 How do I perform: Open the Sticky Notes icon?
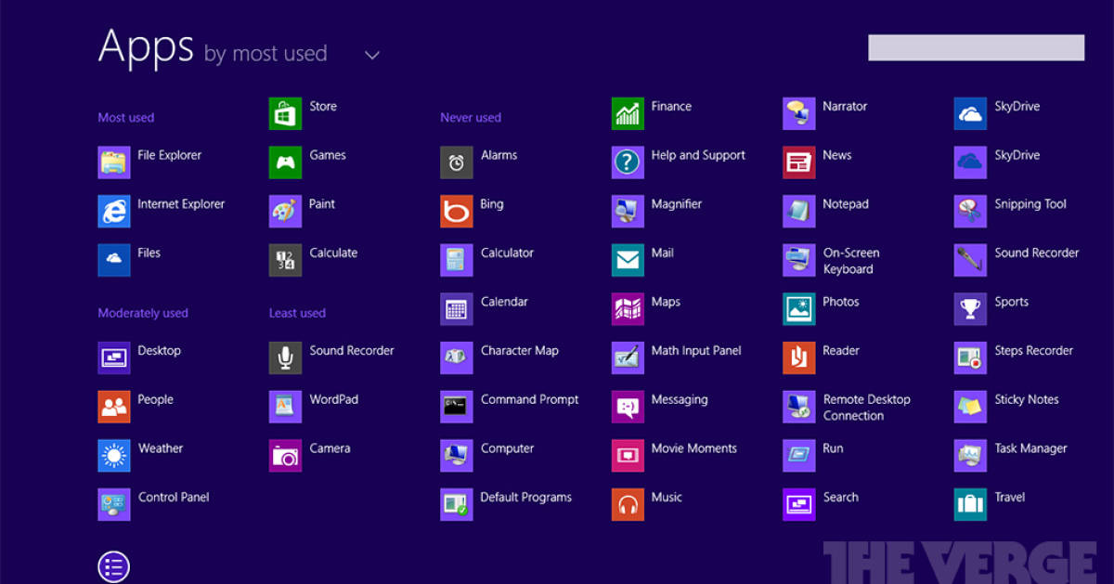[970, 407]
